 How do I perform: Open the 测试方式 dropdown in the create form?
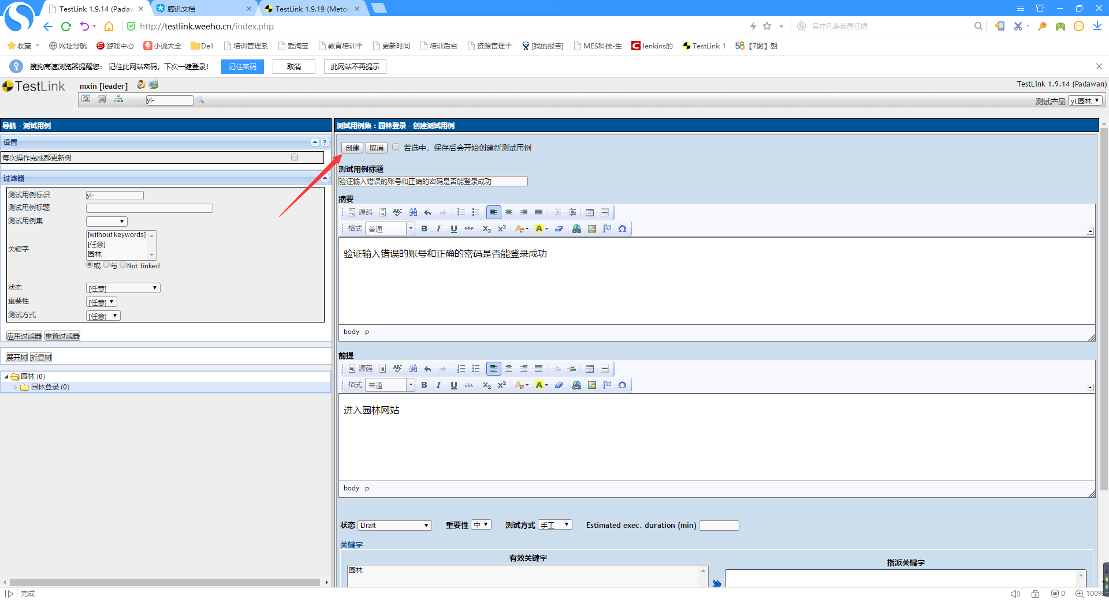(554, 524)
